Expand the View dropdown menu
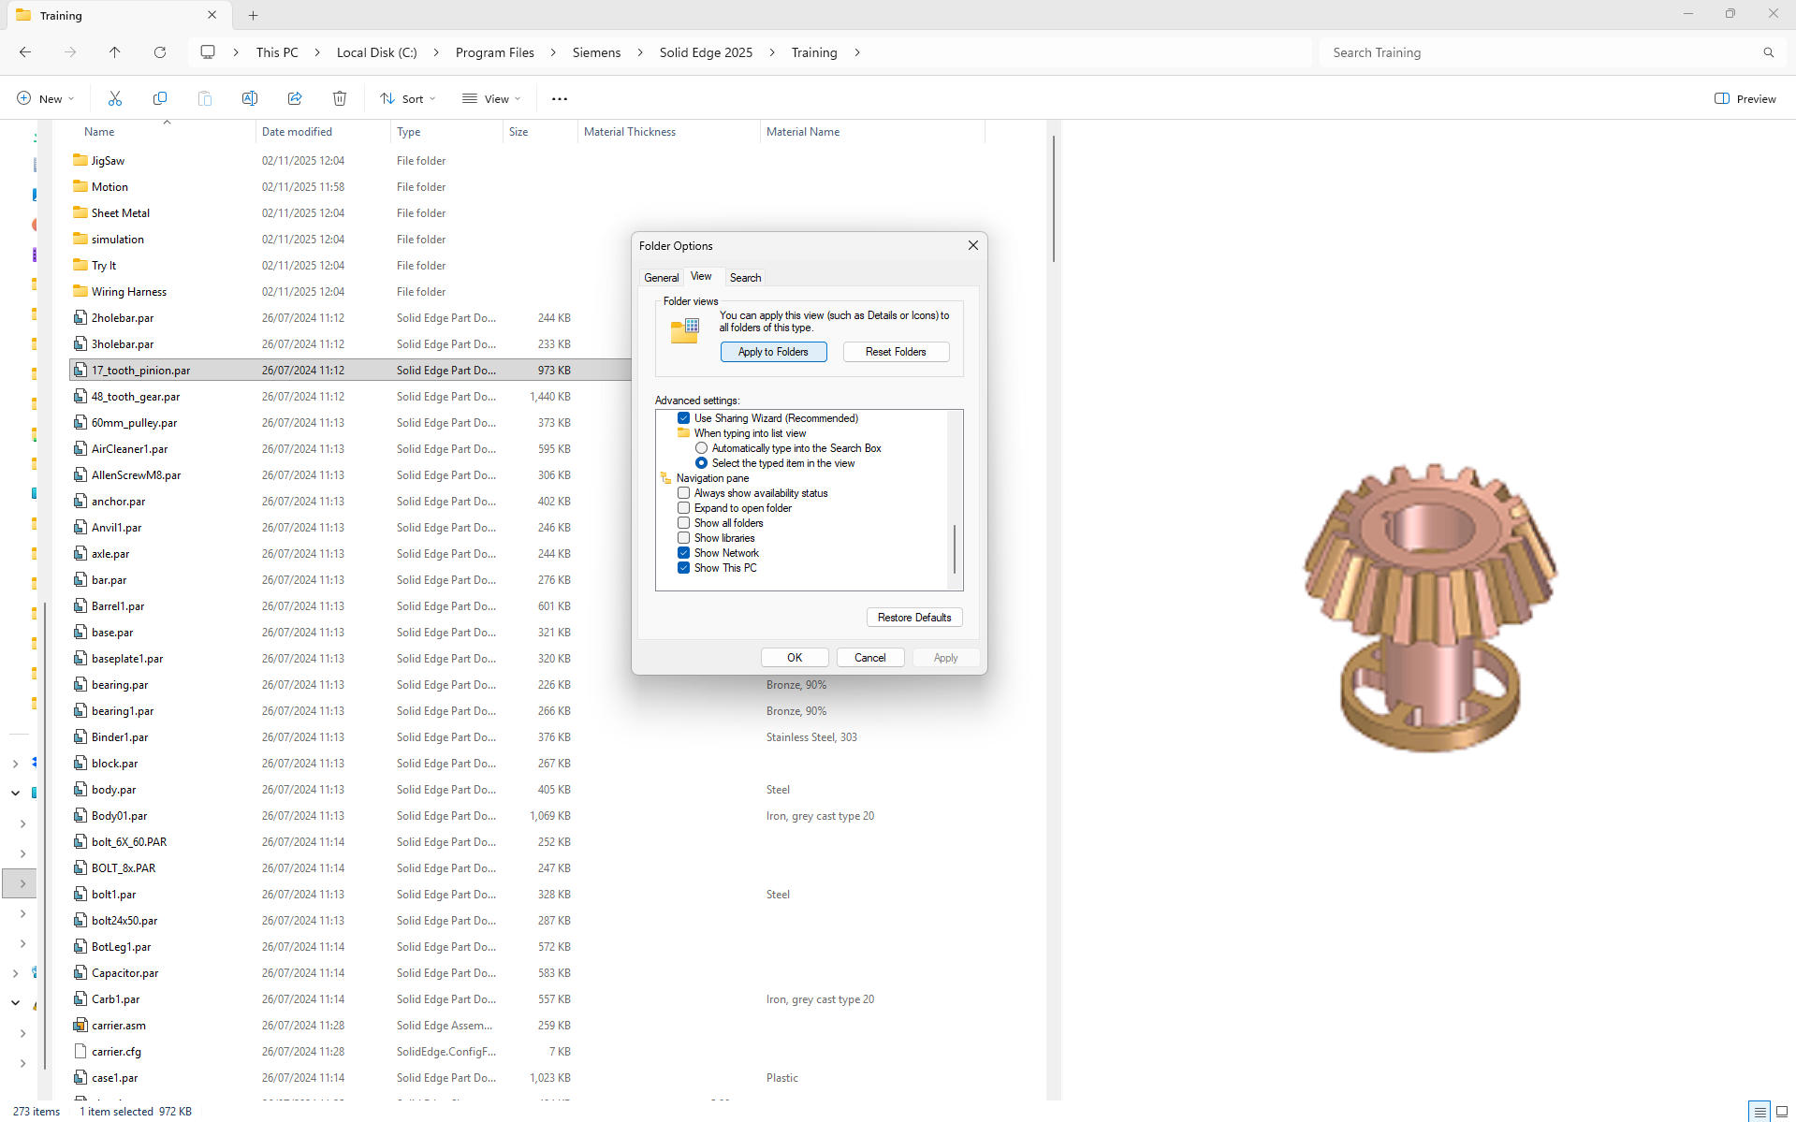The image size is (1796, 1122). (491, 98)
